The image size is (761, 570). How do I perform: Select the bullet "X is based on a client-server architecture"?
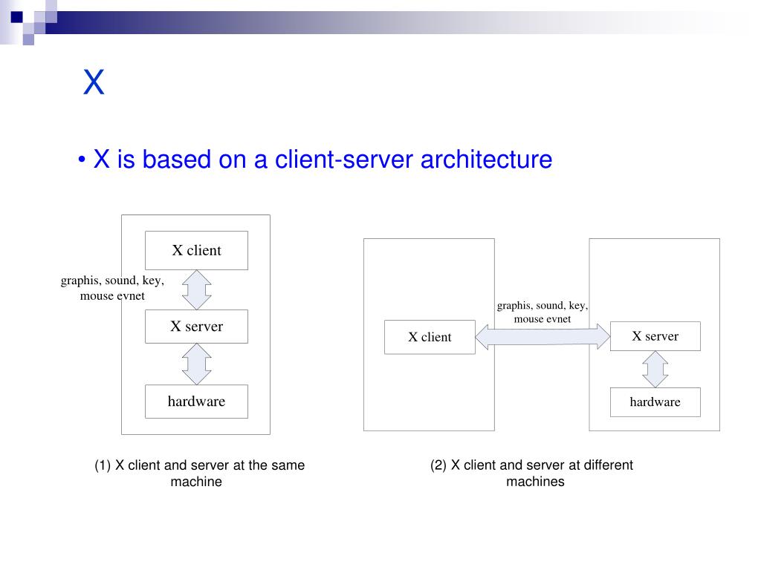click(x=315, y=160)
